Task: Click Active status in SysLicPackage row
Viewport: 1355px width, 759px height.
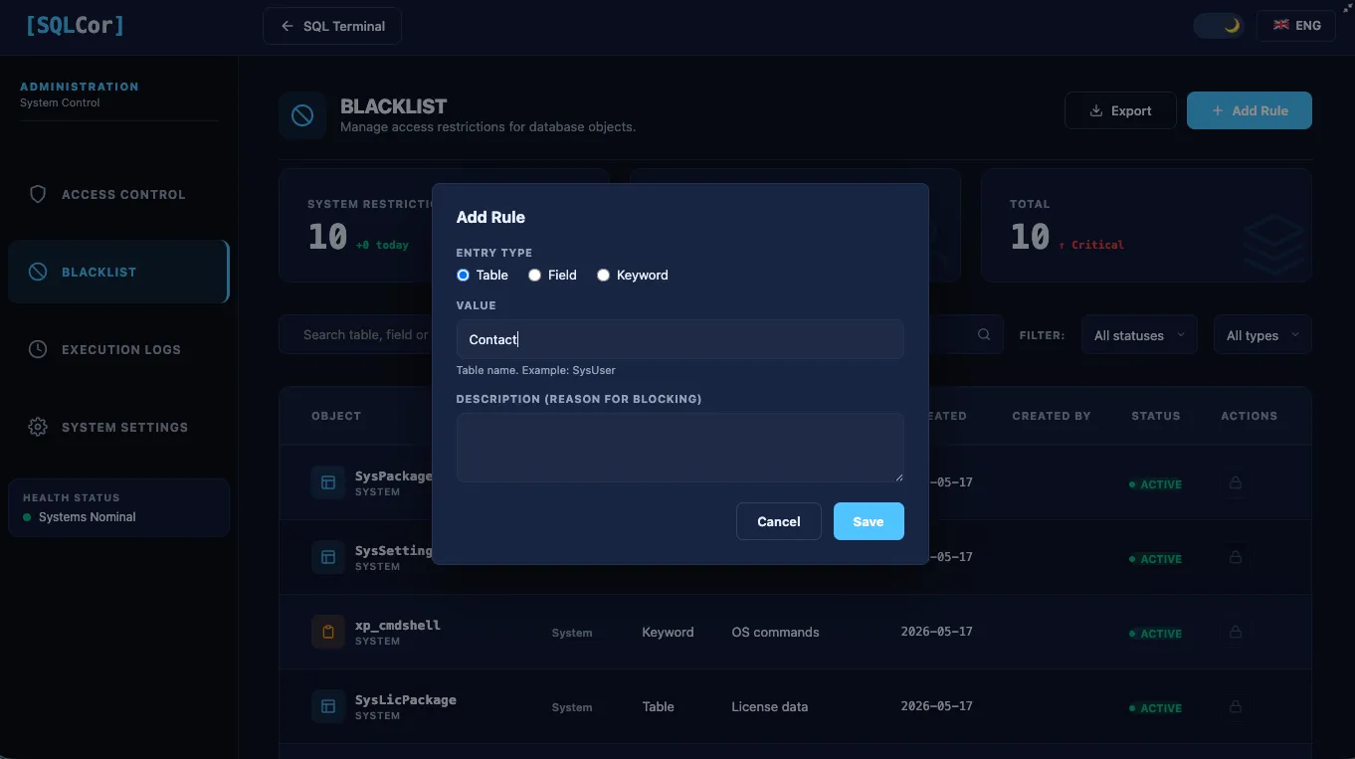Action: tap(1155, 708)
